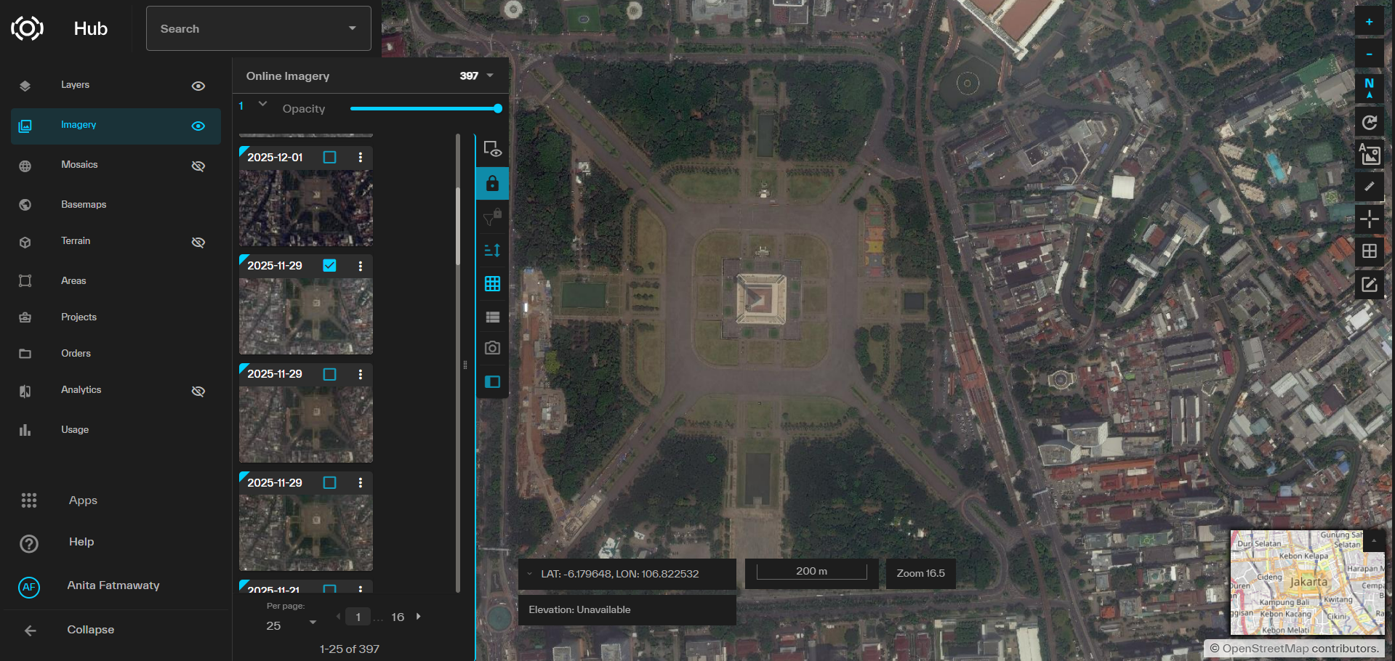
Task: Toggle visibility of the Mosaics layer
Action: [198, 166]
